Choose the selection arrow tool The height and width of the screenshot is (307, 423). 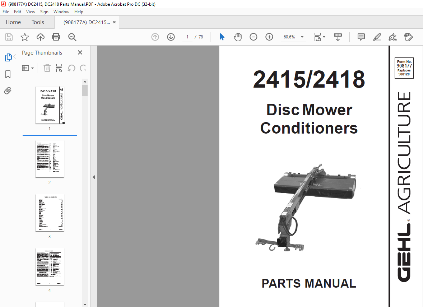tap(222, 37)
